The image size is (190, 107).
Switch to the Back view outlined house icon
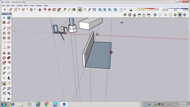(x=144, y=15)
